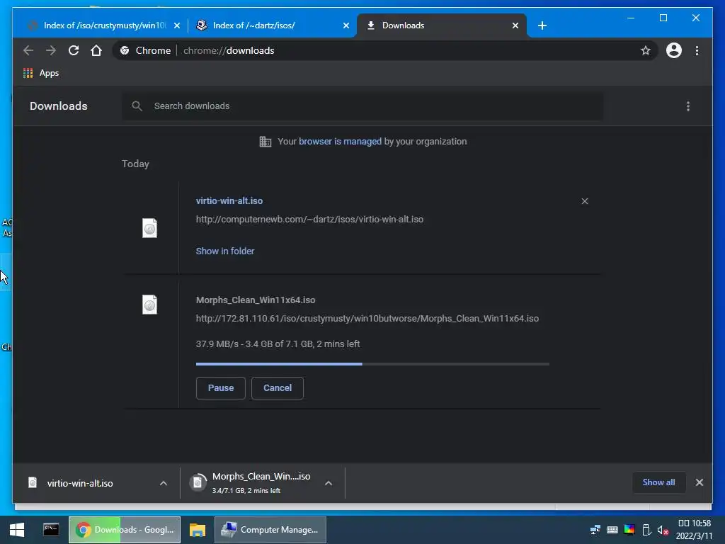The image size is (725, 544).
Task: Click the Morphs_Clean_Win11x64.iso file icon in list
Action: click(150, 305)
